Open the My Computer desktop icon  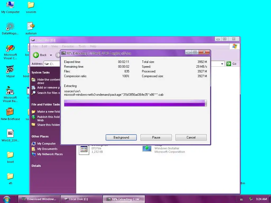pos(10,7)
